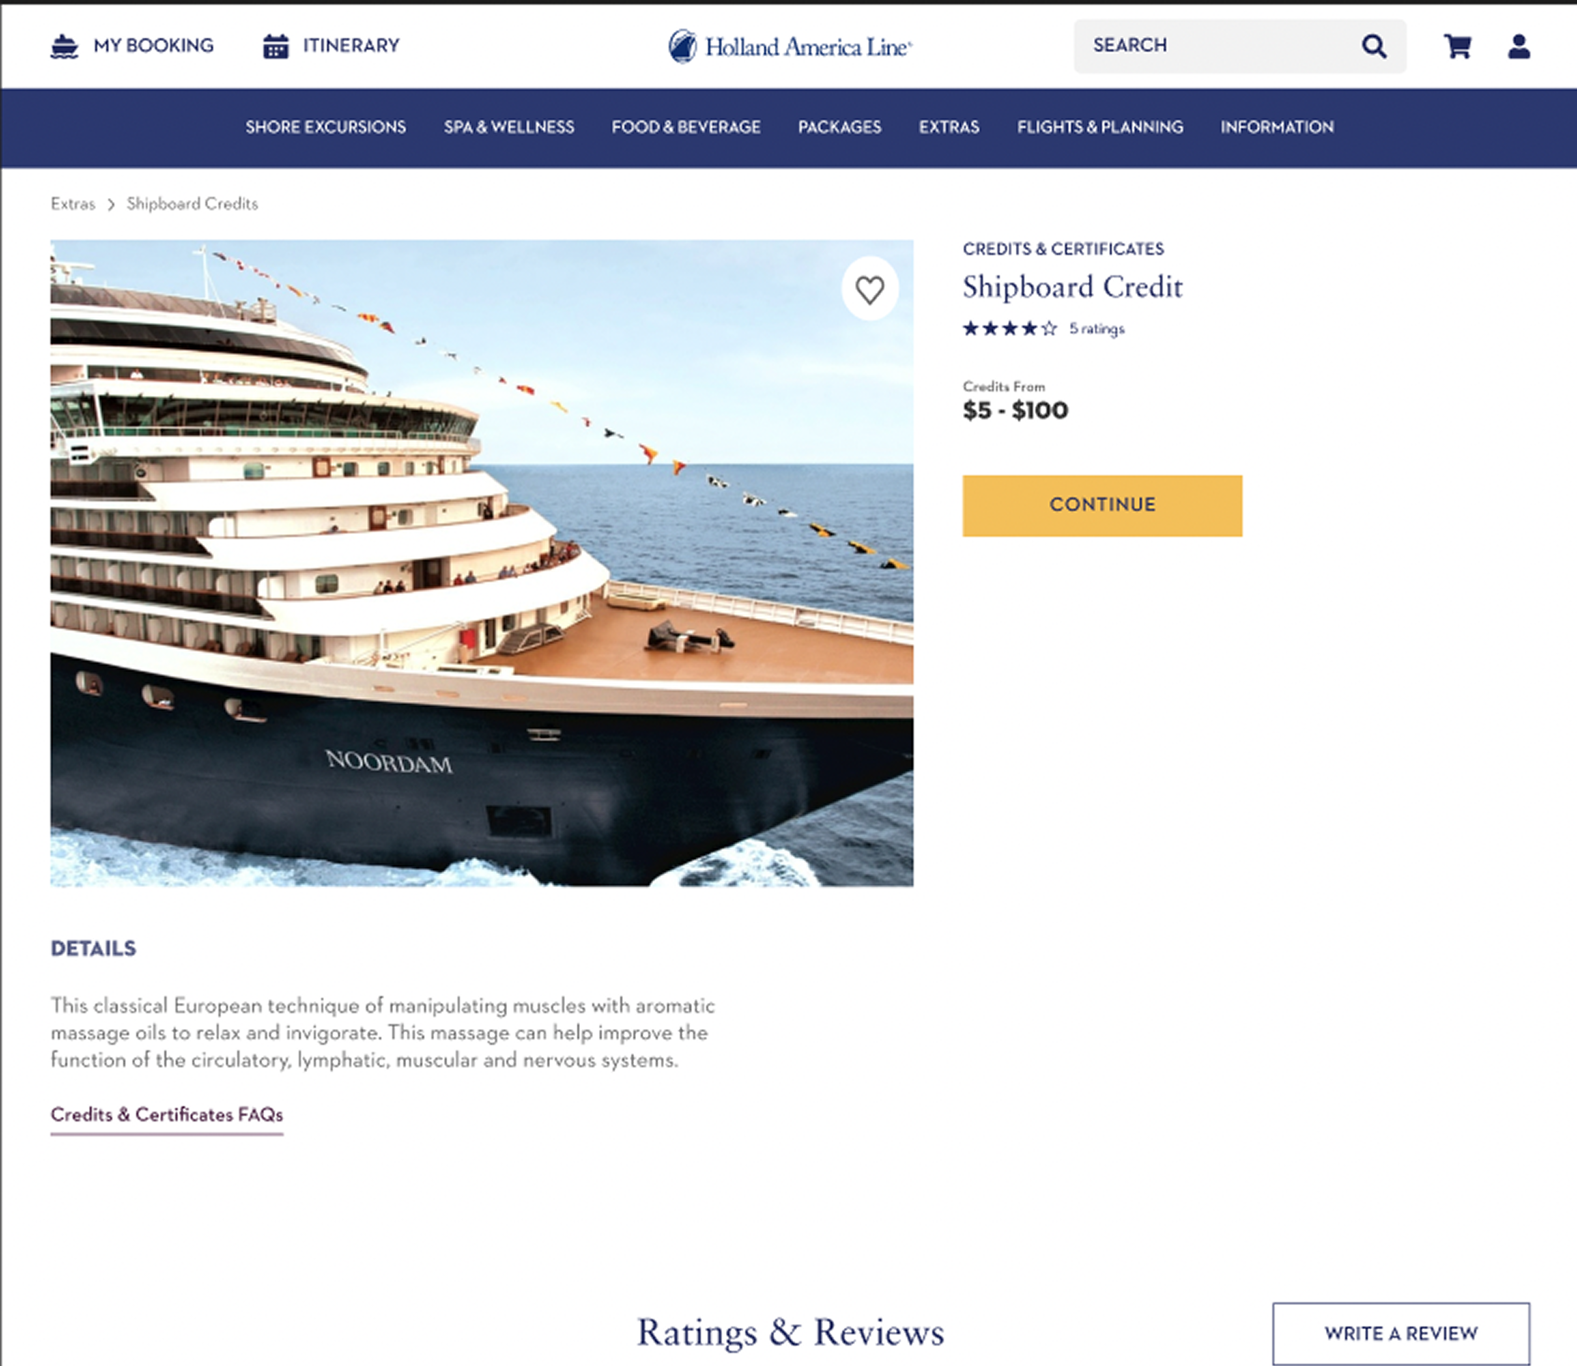Open the user account profile icon
Screen dimensions: 1577x1366
coord(1519,46)
